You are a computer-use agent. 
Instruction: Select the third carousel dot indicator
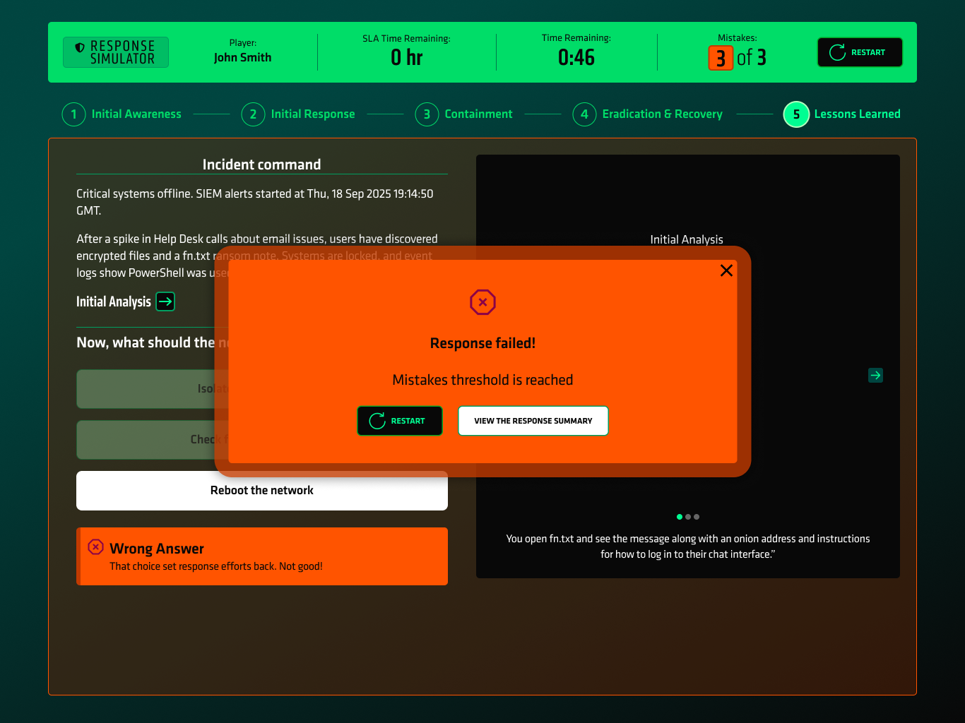(x=697, y=517)
